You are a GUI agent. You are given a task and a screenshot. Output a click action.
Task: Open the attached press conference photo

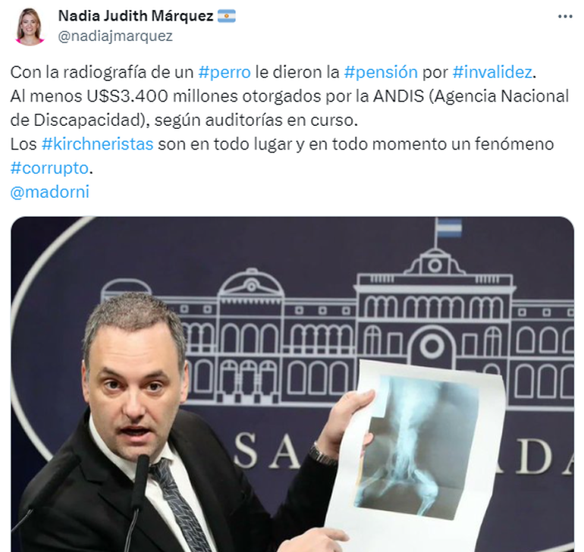click(x=292, y=384)
